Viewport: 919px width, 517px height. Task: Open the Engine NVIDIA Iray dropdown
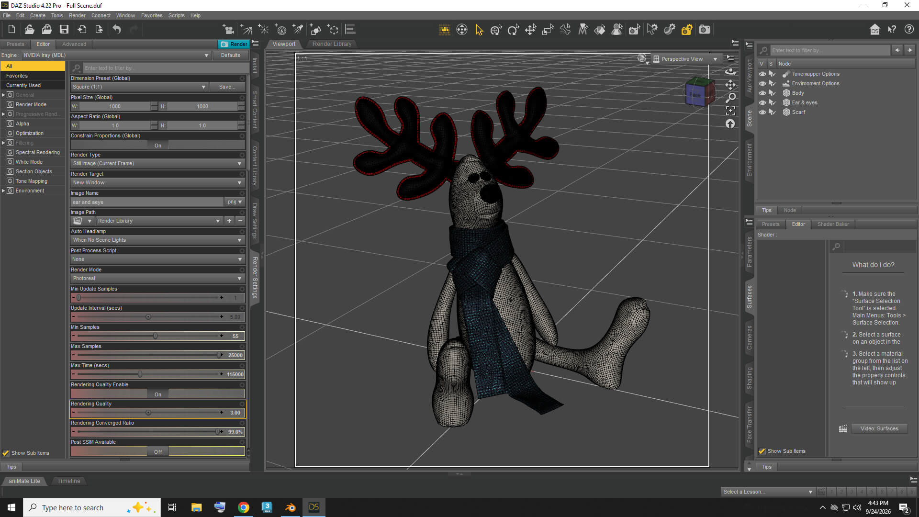(x=116, y=55)
